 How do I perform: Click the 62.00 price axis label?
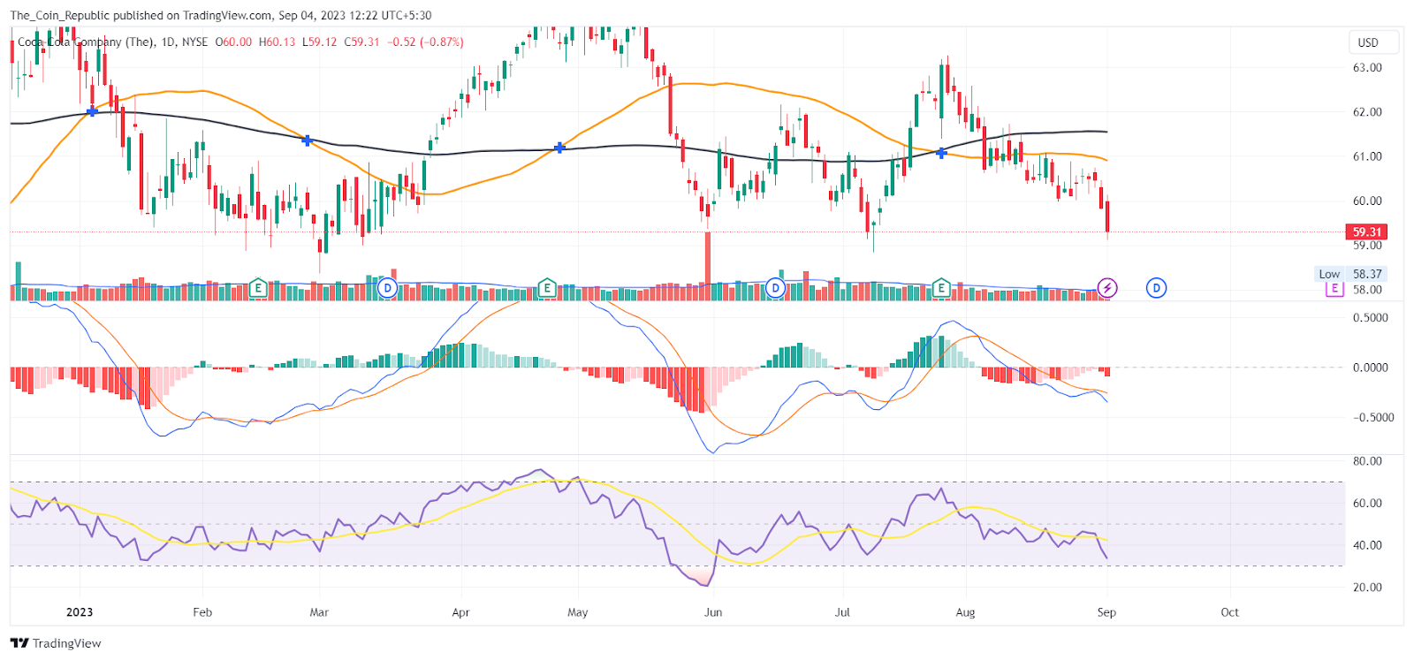1367,112
